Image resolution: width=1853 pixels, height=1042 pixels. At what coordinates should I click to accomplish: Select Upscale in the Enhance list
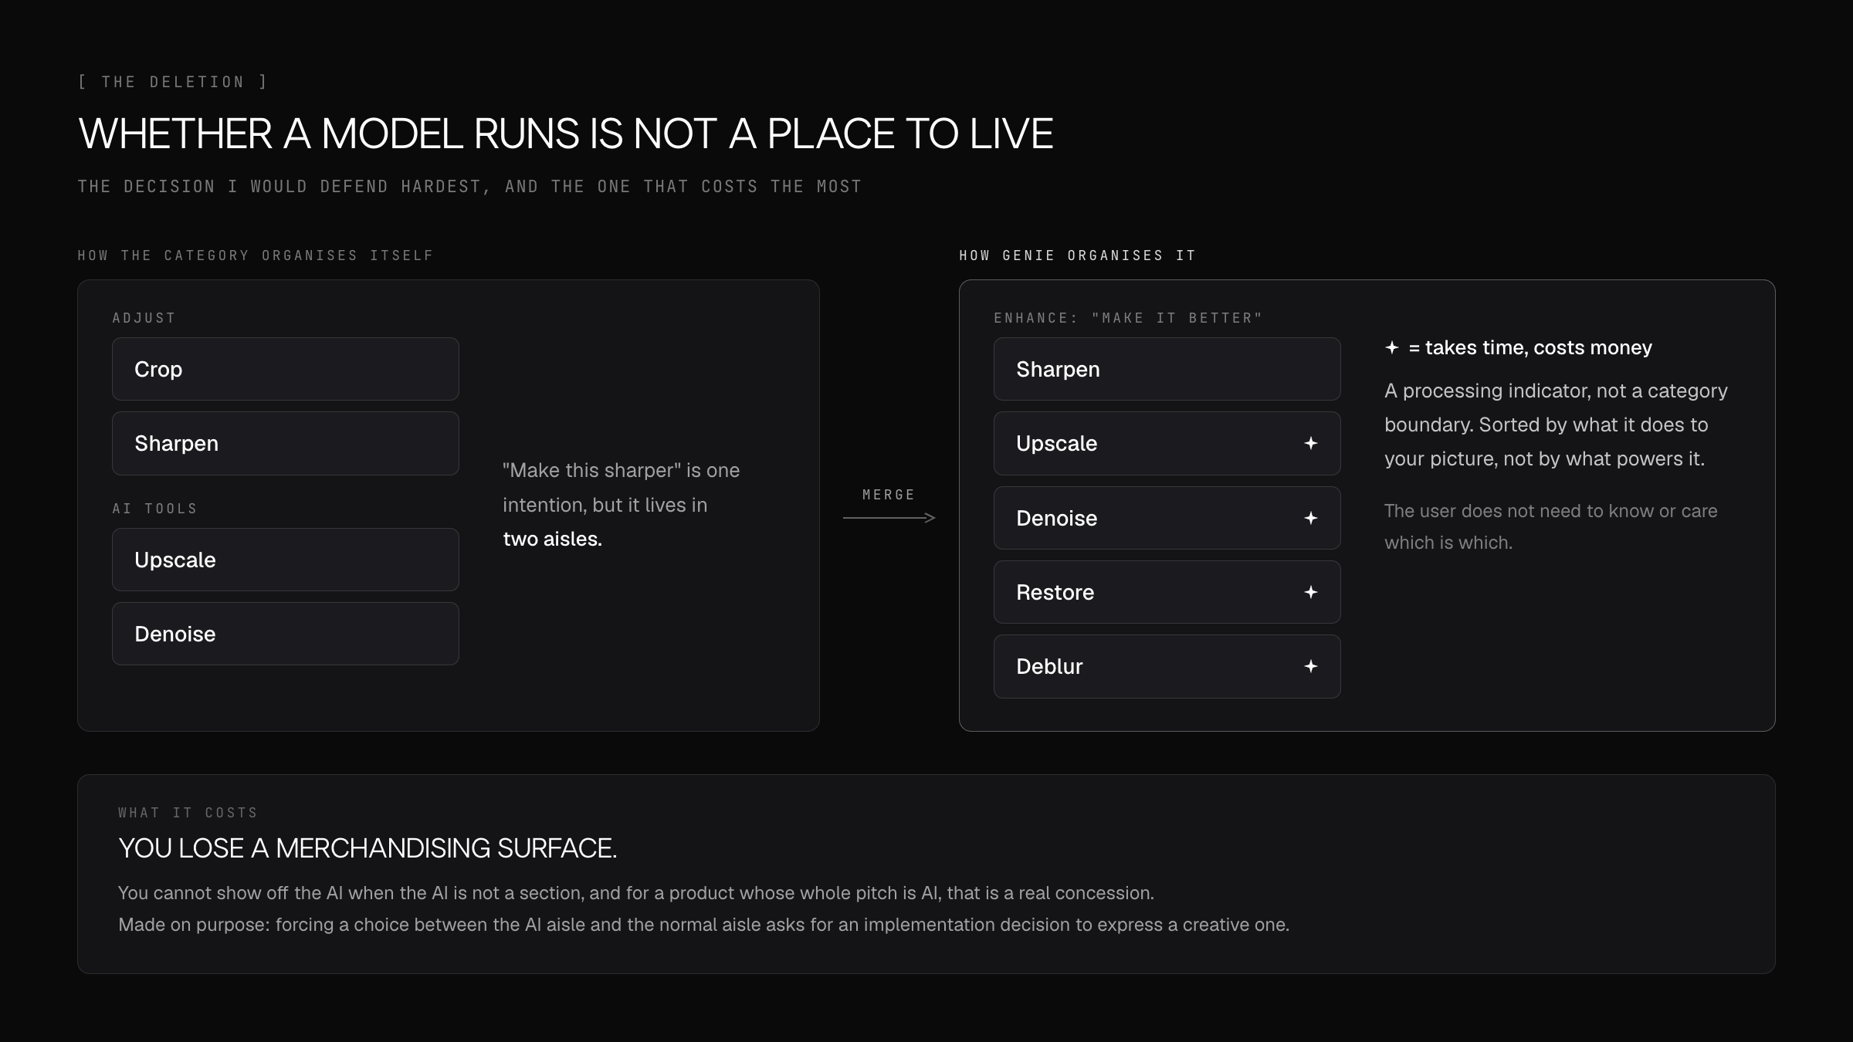(x=1167, y=443)
